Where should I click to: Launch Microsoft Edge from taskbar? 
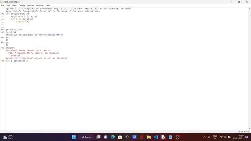[x=113, y=137]
